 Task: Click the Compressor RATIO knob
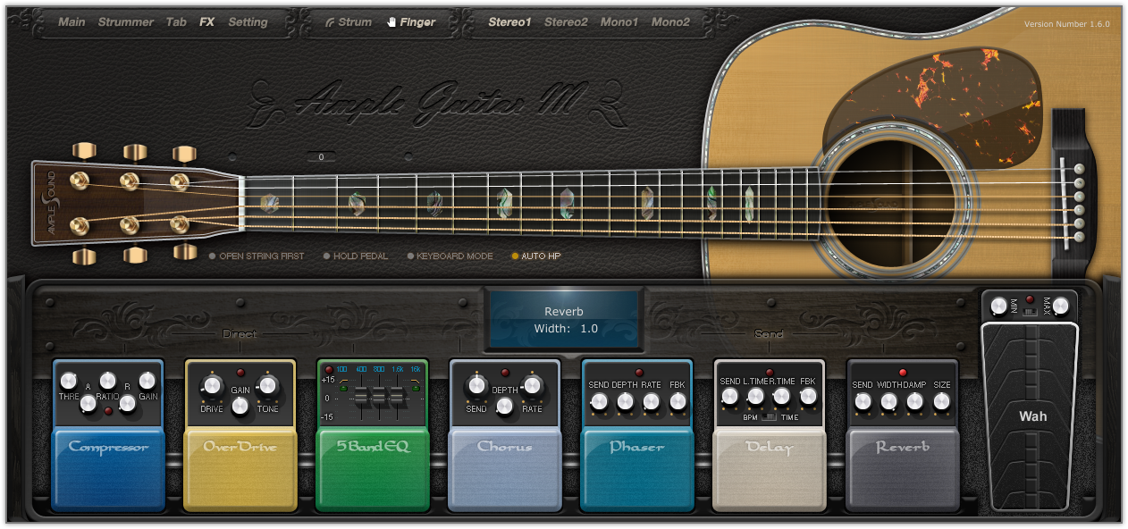108,381
